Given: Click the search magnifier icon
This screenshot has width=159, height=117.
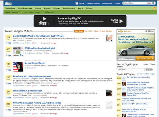Looking at the screenshot, I should 153,3.
